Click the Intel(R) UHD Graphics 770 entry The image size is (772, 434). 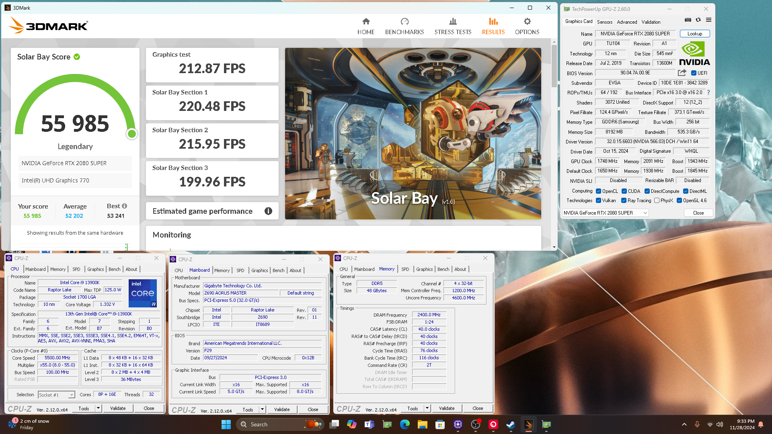(x=75, y=180)
